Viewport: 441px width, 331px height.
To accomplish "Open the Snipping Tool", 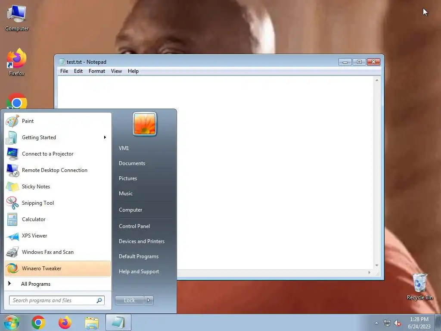I will click(58, 203).
